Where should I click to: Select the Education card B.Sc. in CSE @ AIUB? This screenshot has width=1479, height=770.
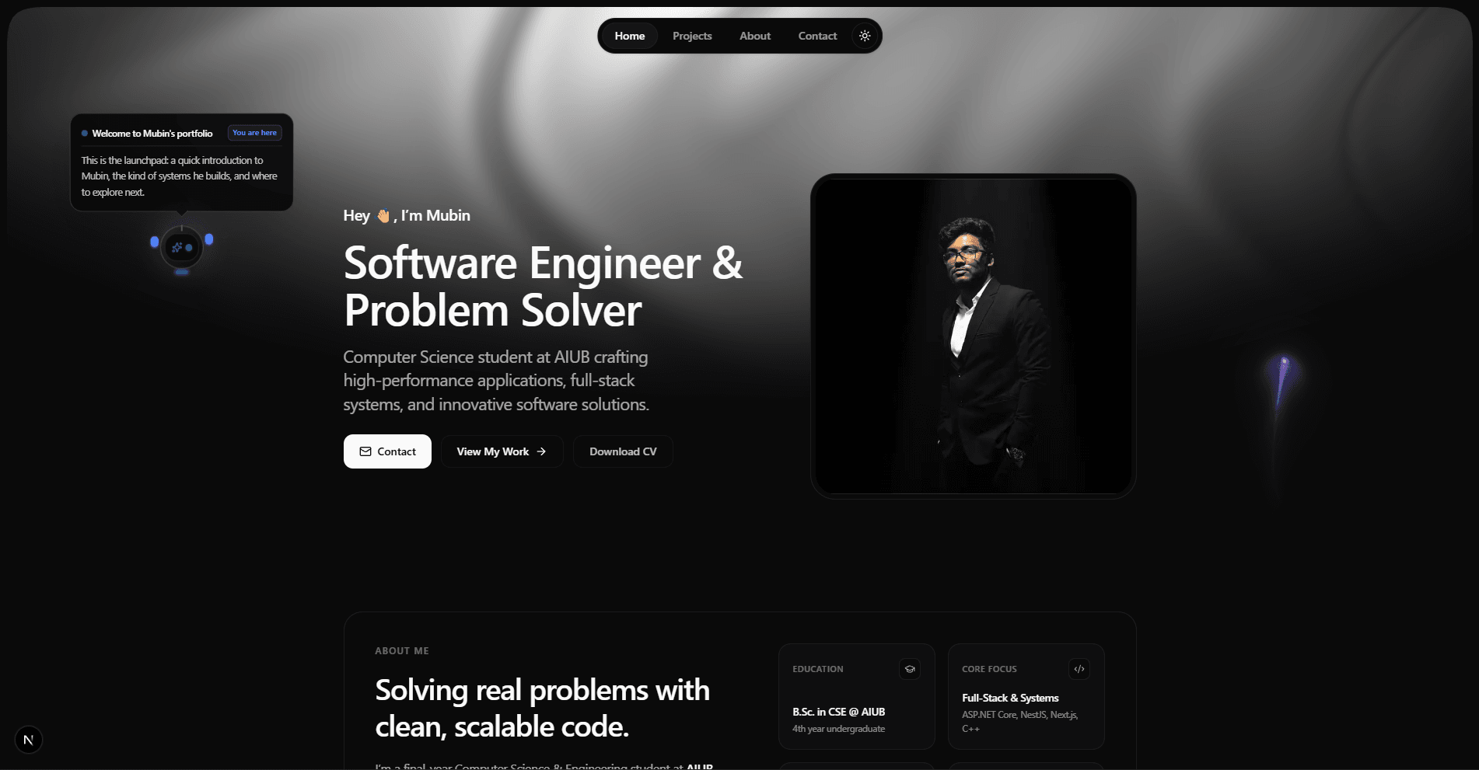click(856, 696)
